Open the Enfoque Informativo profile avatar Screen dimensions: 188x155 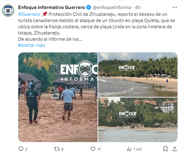click(x=8, y=11)
